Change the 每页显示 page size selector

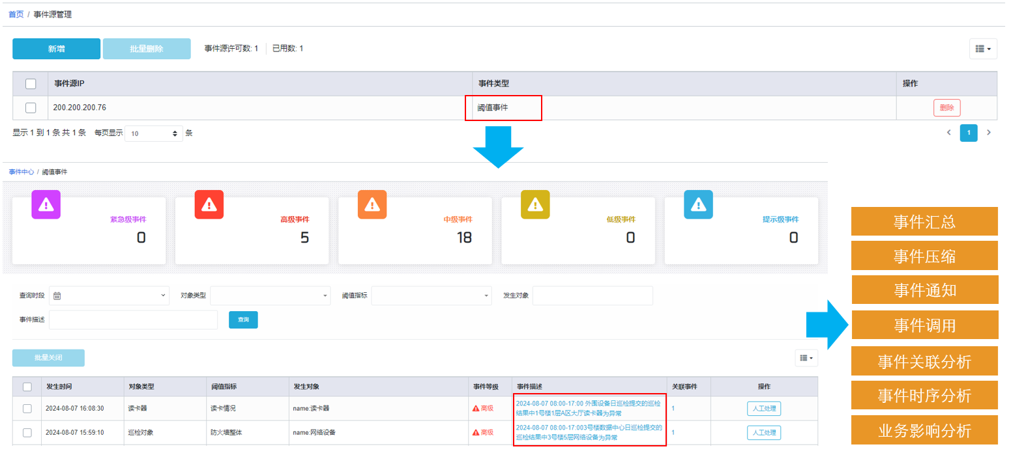tap(154, 133)
